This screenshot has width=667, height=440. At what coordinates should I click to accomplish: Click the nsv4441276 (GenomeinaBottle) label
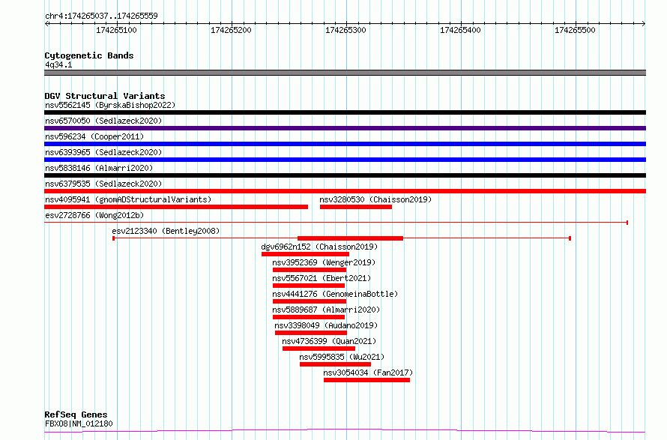click(335, 294)
